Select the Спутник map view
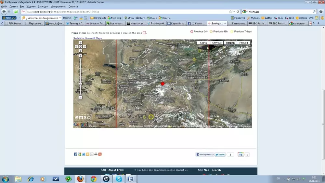 [217, 43]
